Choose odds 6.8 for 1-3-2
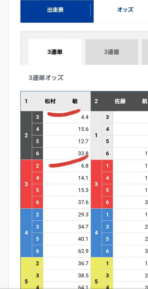This screenshot has height=289, width=148. (x=67, y=166)
